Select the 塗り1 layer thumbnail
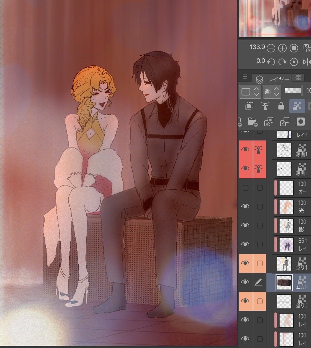 [284, 263]
